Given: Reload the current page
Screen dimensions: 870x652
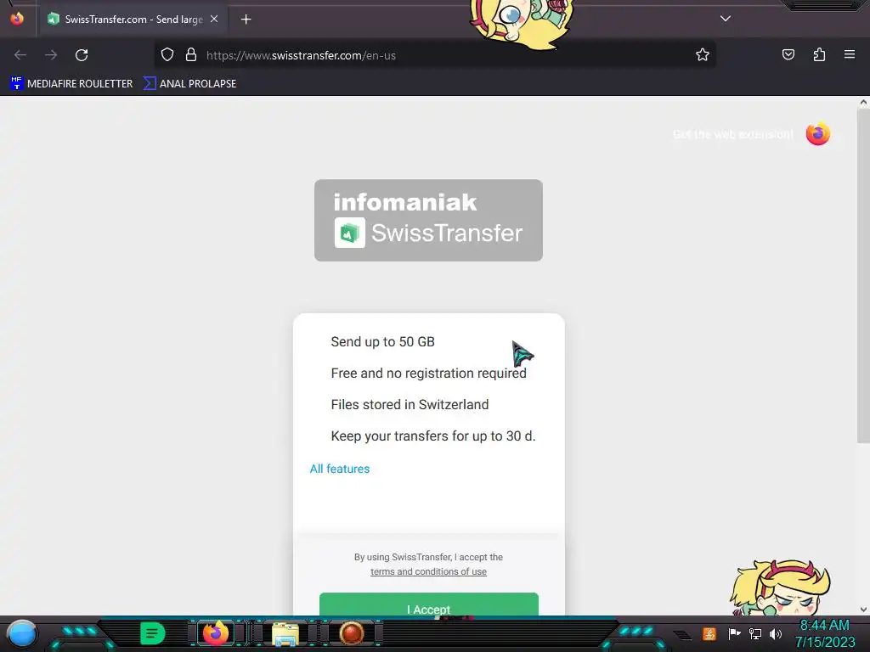Looking at the screenshot, I should (82, 55).
